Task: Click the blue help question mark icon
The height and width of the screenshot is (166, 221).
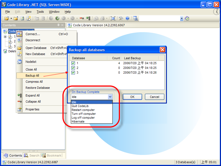Action: (127, 18)
